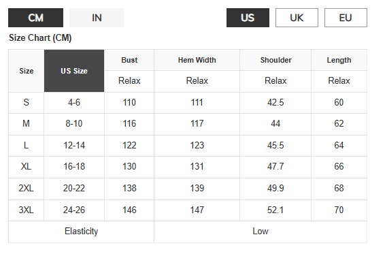Select US sizing region
The image size is (385, 254).
click(x=248, y=18)
